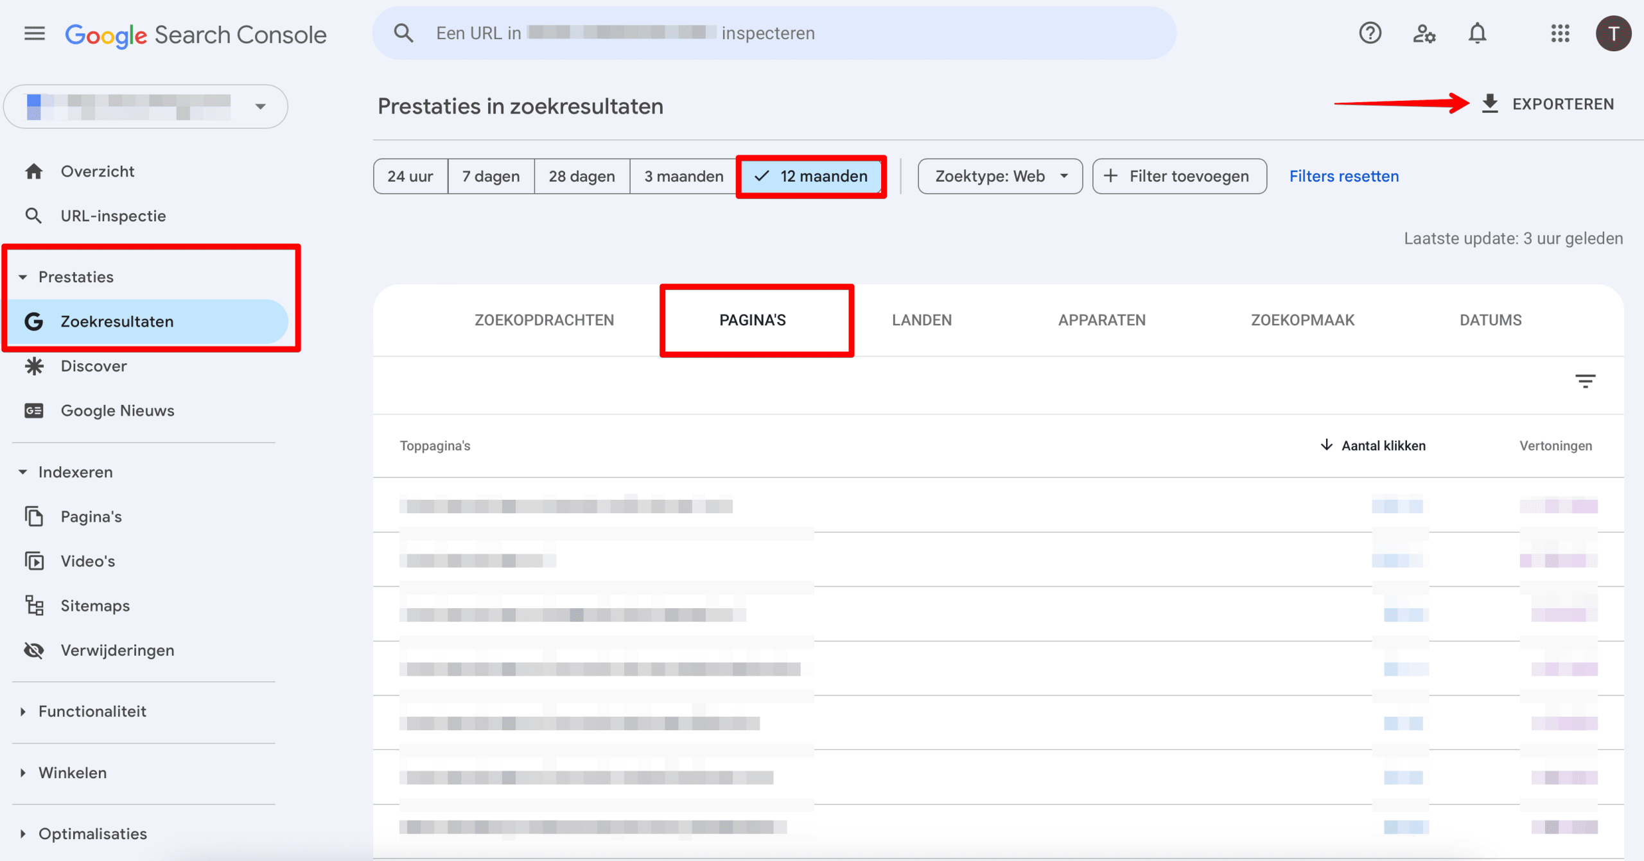Switch to the Zoekopmaak tab

(x=1302, y=320)
